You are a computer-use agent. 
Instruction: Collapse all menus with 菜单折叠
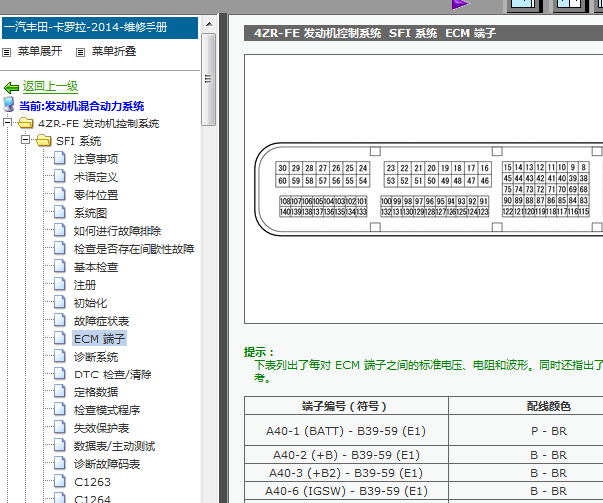(x=113, y=51)
